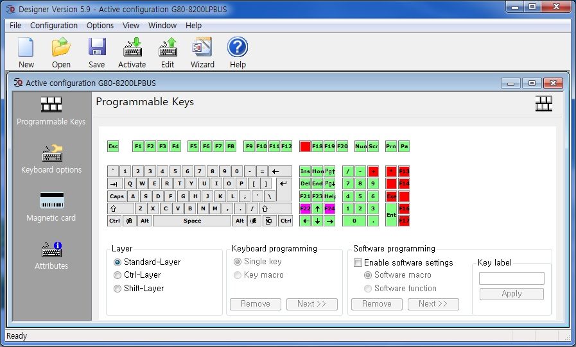Select the magenta F22 key

click(305, 208)
